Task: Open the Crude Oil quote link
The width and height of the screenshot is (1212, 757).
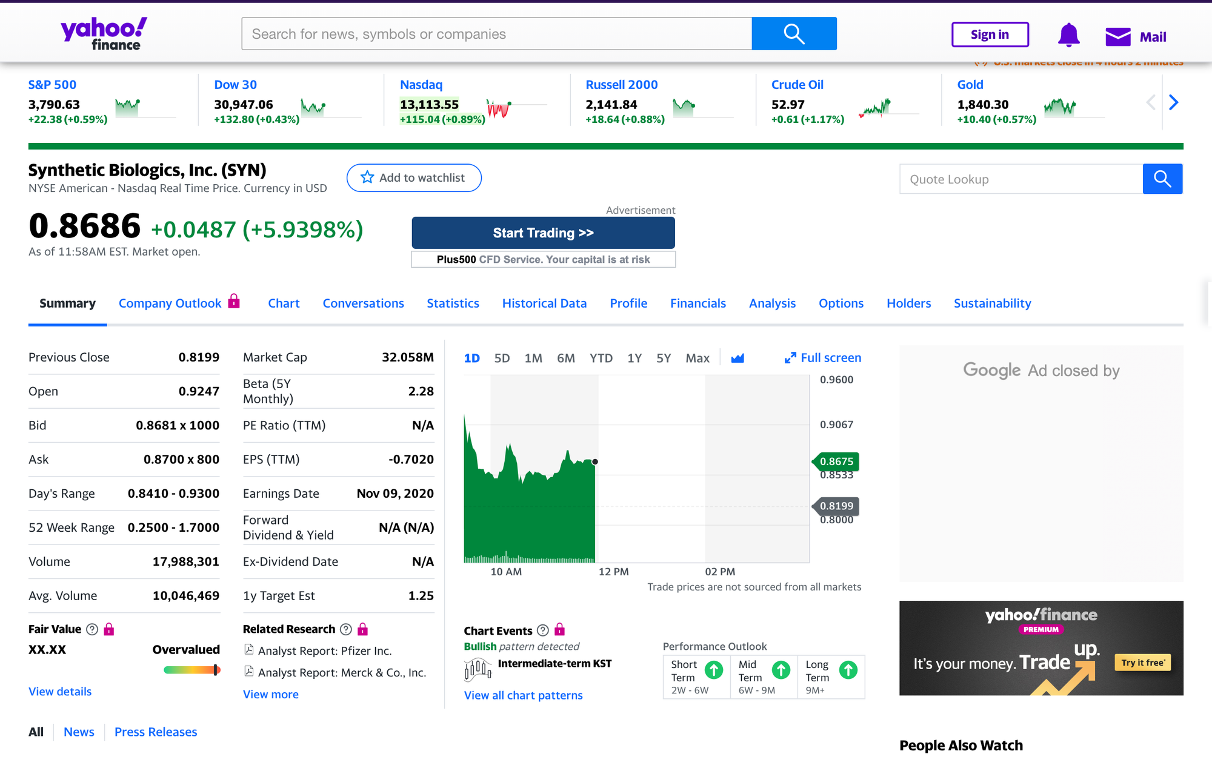Action: pos(797,85)
